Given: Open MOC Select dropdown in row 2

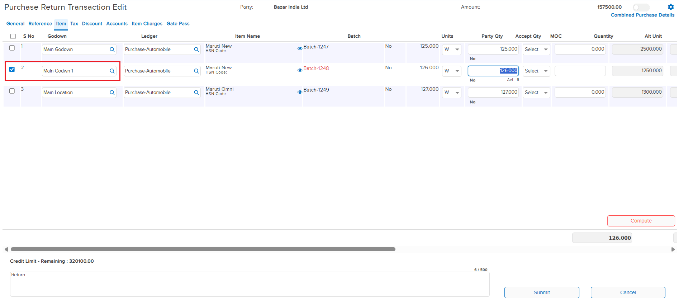Looking at the screenshot, I should pos(536,71).
